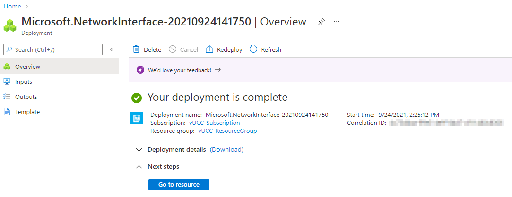This screenshot has height=197, width=512.
Task: Click the Home breadcrumb link
Action: pyautogui.click(x=12, y=6)
